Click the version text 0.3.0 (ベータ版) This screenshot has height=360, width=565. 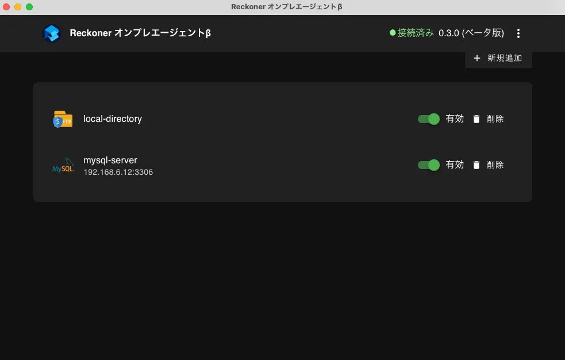(471, 33)
